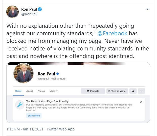This screenshot has height=136, width=157.
Task: Open the Photos tab
Action: (x=41, y=91)
